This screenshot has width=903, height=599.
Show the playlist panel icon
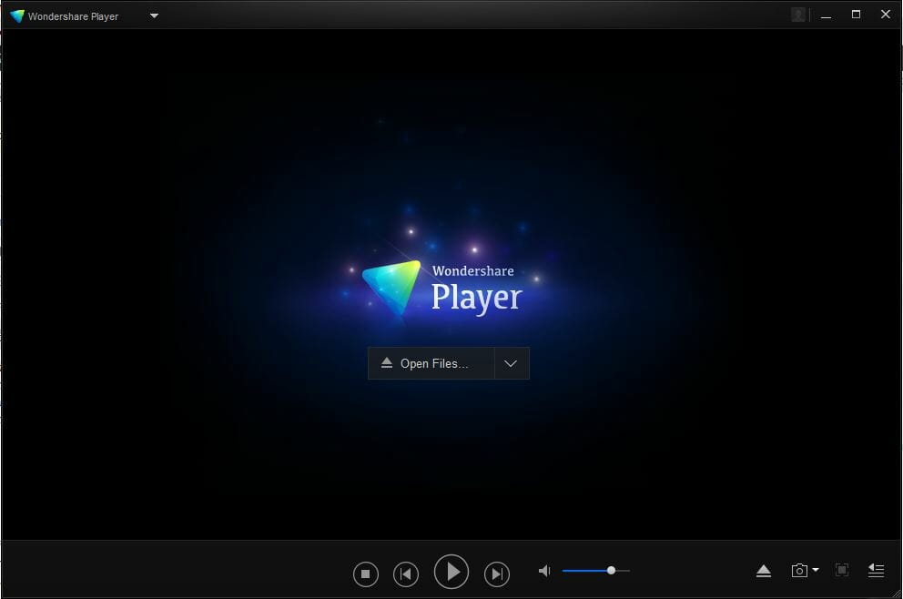(876, 570)
